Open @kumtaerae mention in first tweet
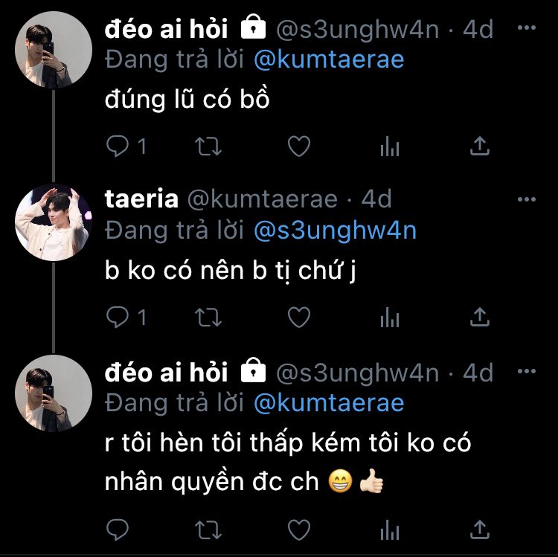558x557 pixels. pyautogui.click(x=328, y=59)
